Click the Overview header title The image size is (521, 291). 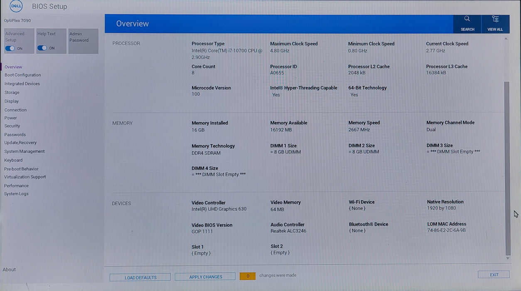tap(132, 24)
